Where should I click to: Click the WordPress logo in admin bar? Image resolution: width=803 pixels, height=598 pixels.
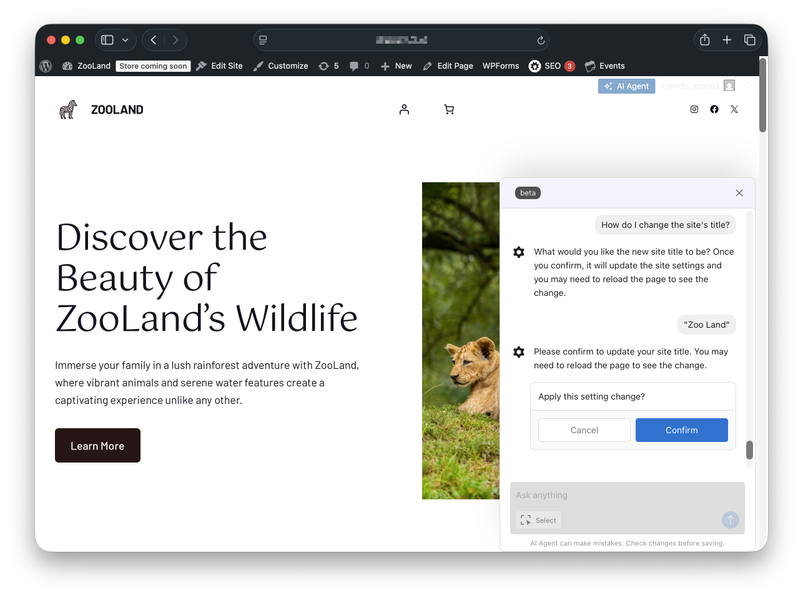[x=46, y=66]
